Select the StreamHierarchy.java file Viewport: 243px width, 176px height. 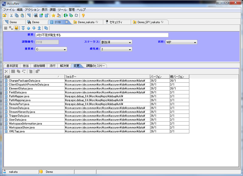coord(22,112)
